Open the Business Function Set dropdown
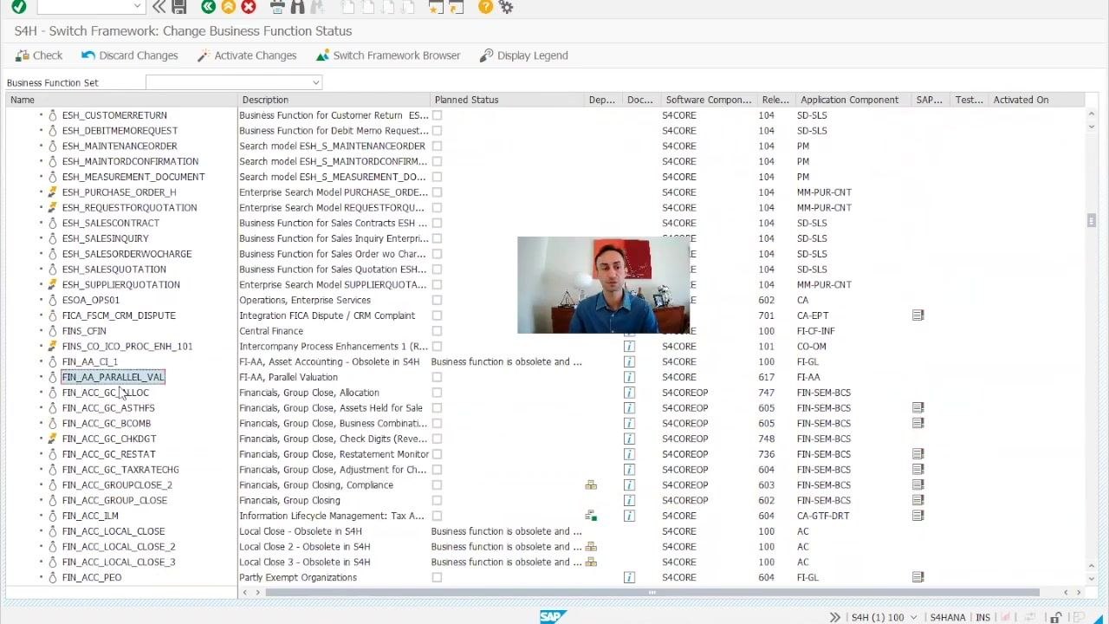This screenshot has height=624, width=1109. pyautogui.click(x=315, y=82)
